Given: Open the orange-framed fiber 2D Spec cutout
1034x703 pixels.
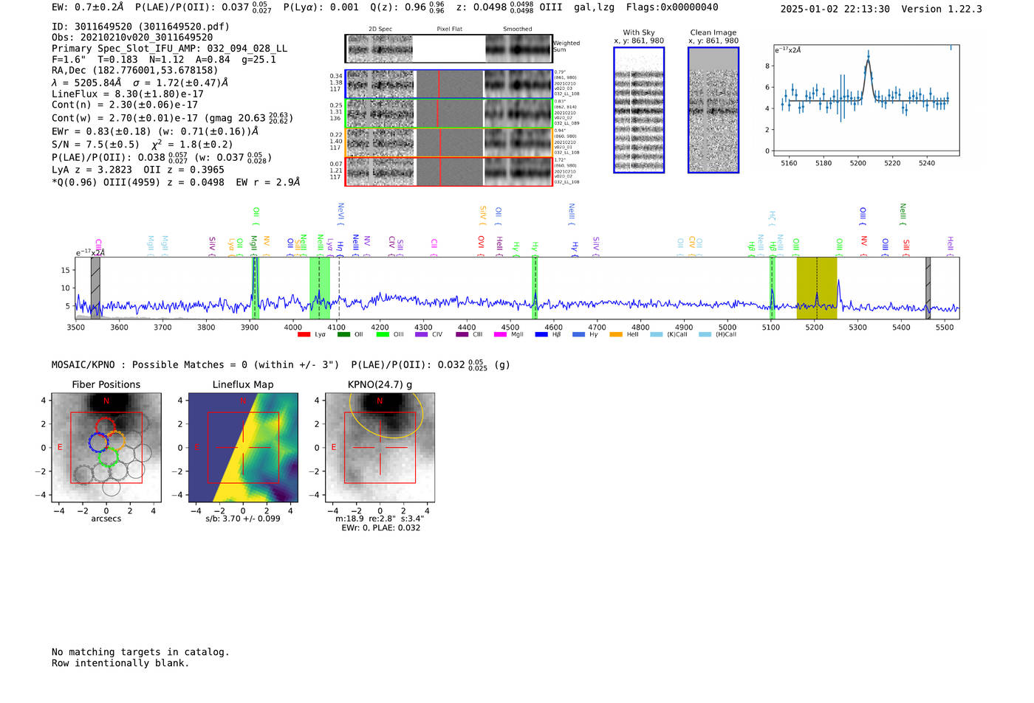Looking at the screenshot, I should [380, 142].
